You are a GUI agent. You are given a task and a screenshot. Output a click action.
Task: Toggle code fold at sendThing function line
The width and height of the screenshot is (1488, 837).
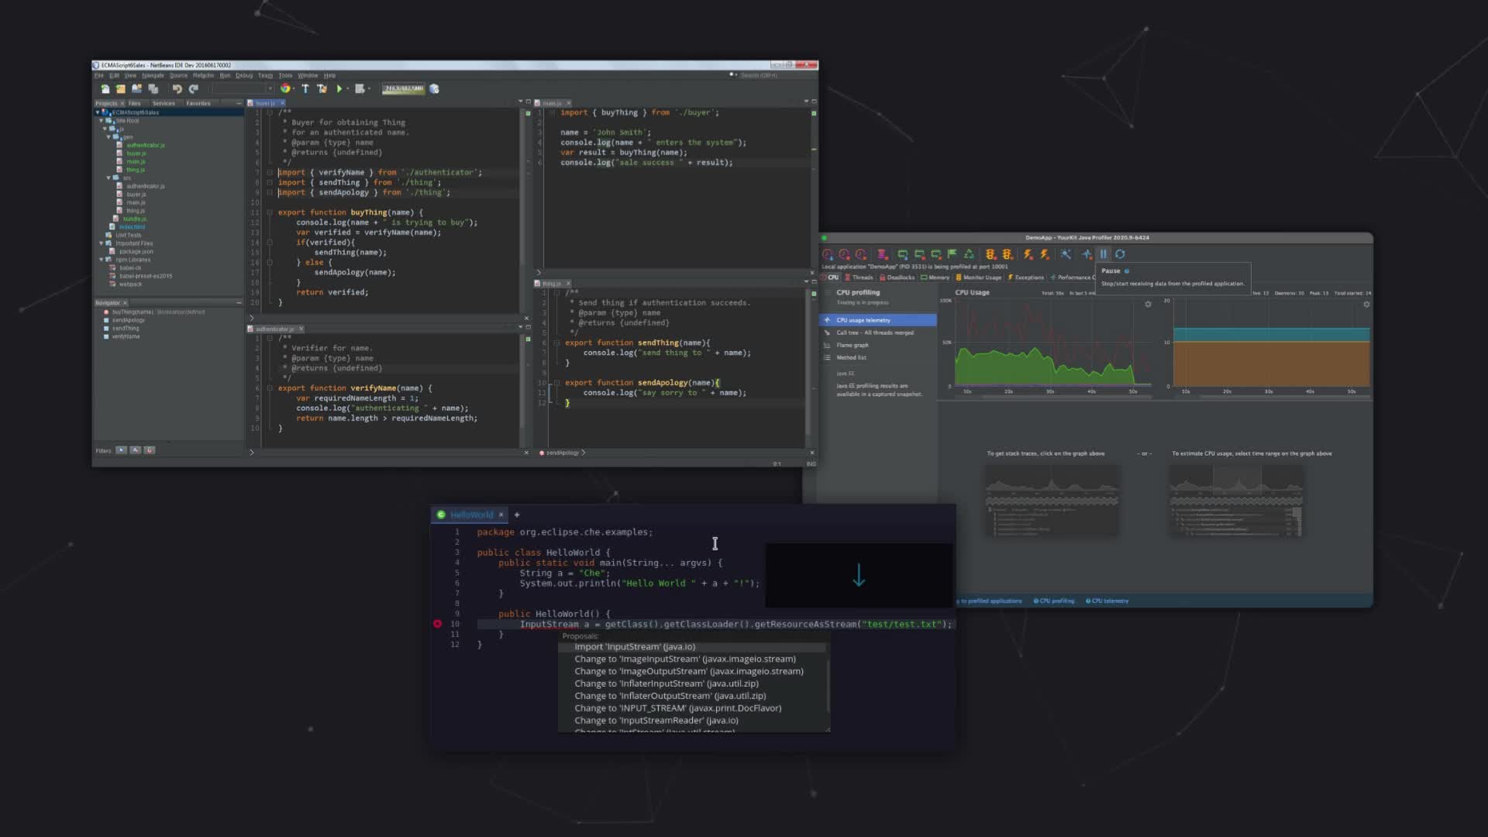point(556,343)
